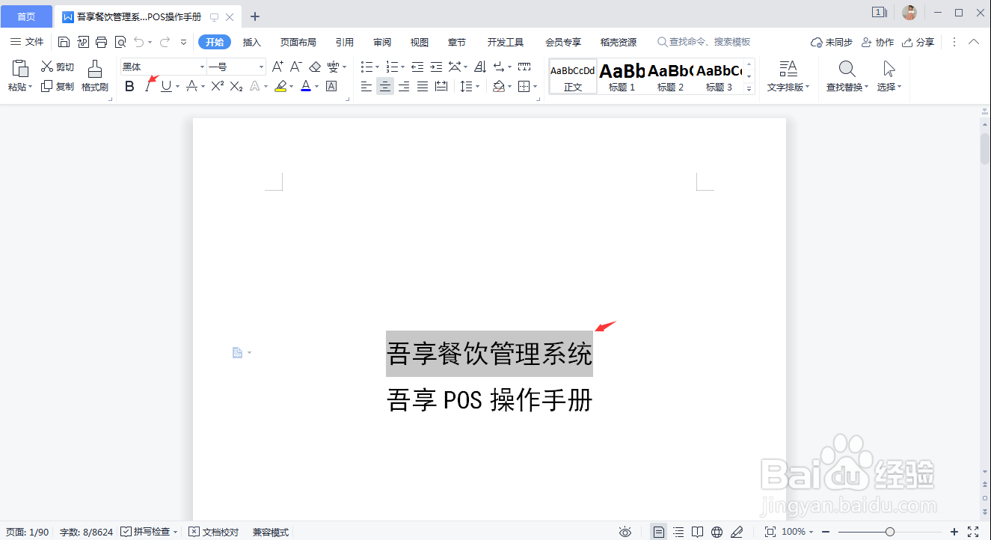Open Text Layout (文字排版) button
991x540 pixels.
(x=789, y=77)
